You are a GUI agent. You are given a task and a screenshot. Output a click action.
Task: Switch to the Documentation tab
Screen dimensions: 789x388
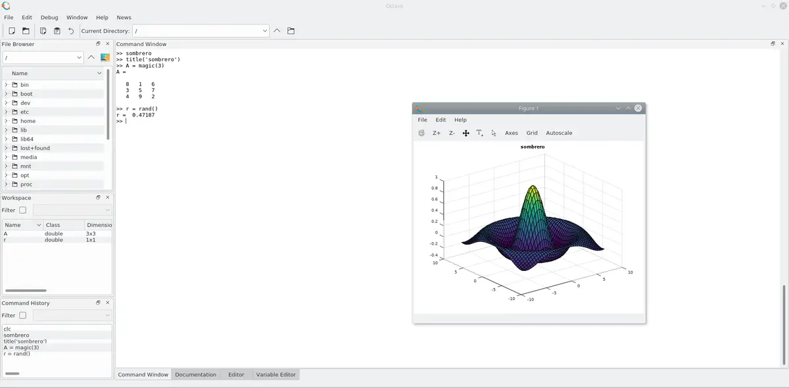196,374
